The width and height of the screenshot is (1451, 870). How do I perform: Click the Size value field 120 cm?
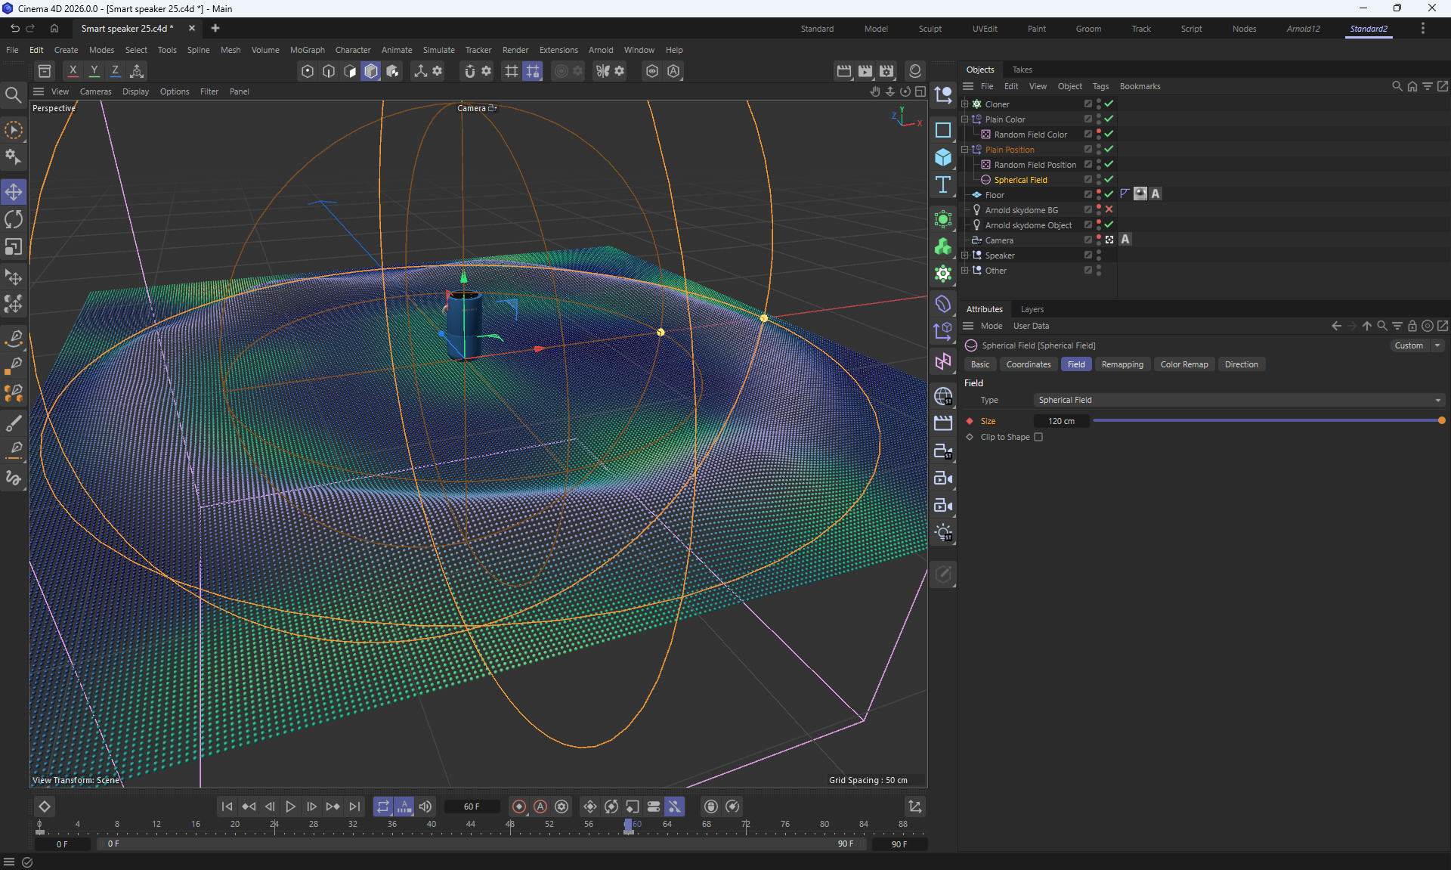click(1061, 421)
